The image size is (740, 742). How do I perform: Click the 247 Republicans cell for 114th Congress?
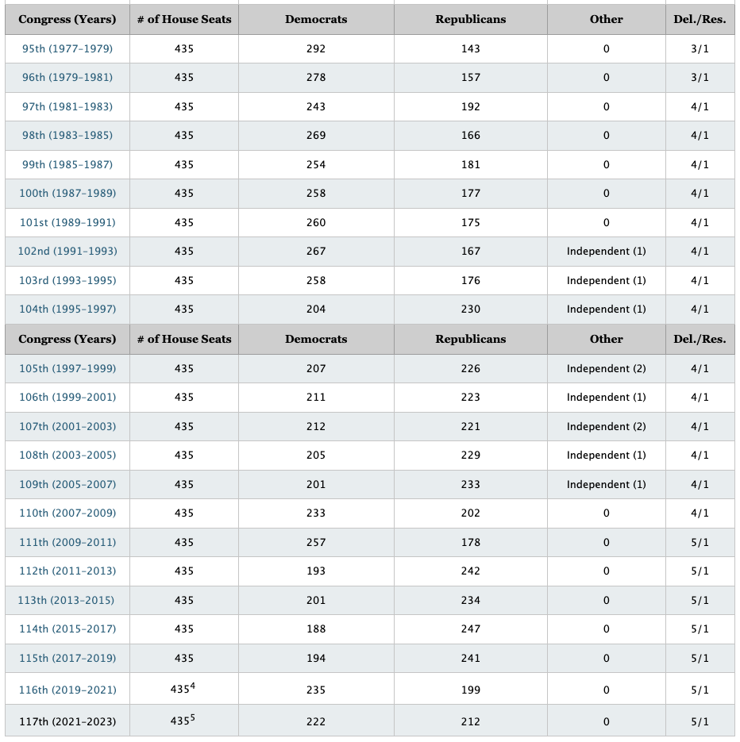pyautogui.click(x=470, y=629)
